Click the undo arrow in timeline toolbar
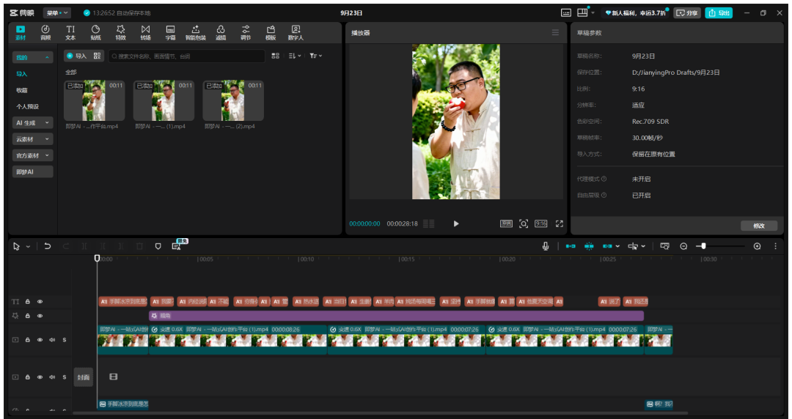This screenshot has width=792, height=419. tap(48, 246)
